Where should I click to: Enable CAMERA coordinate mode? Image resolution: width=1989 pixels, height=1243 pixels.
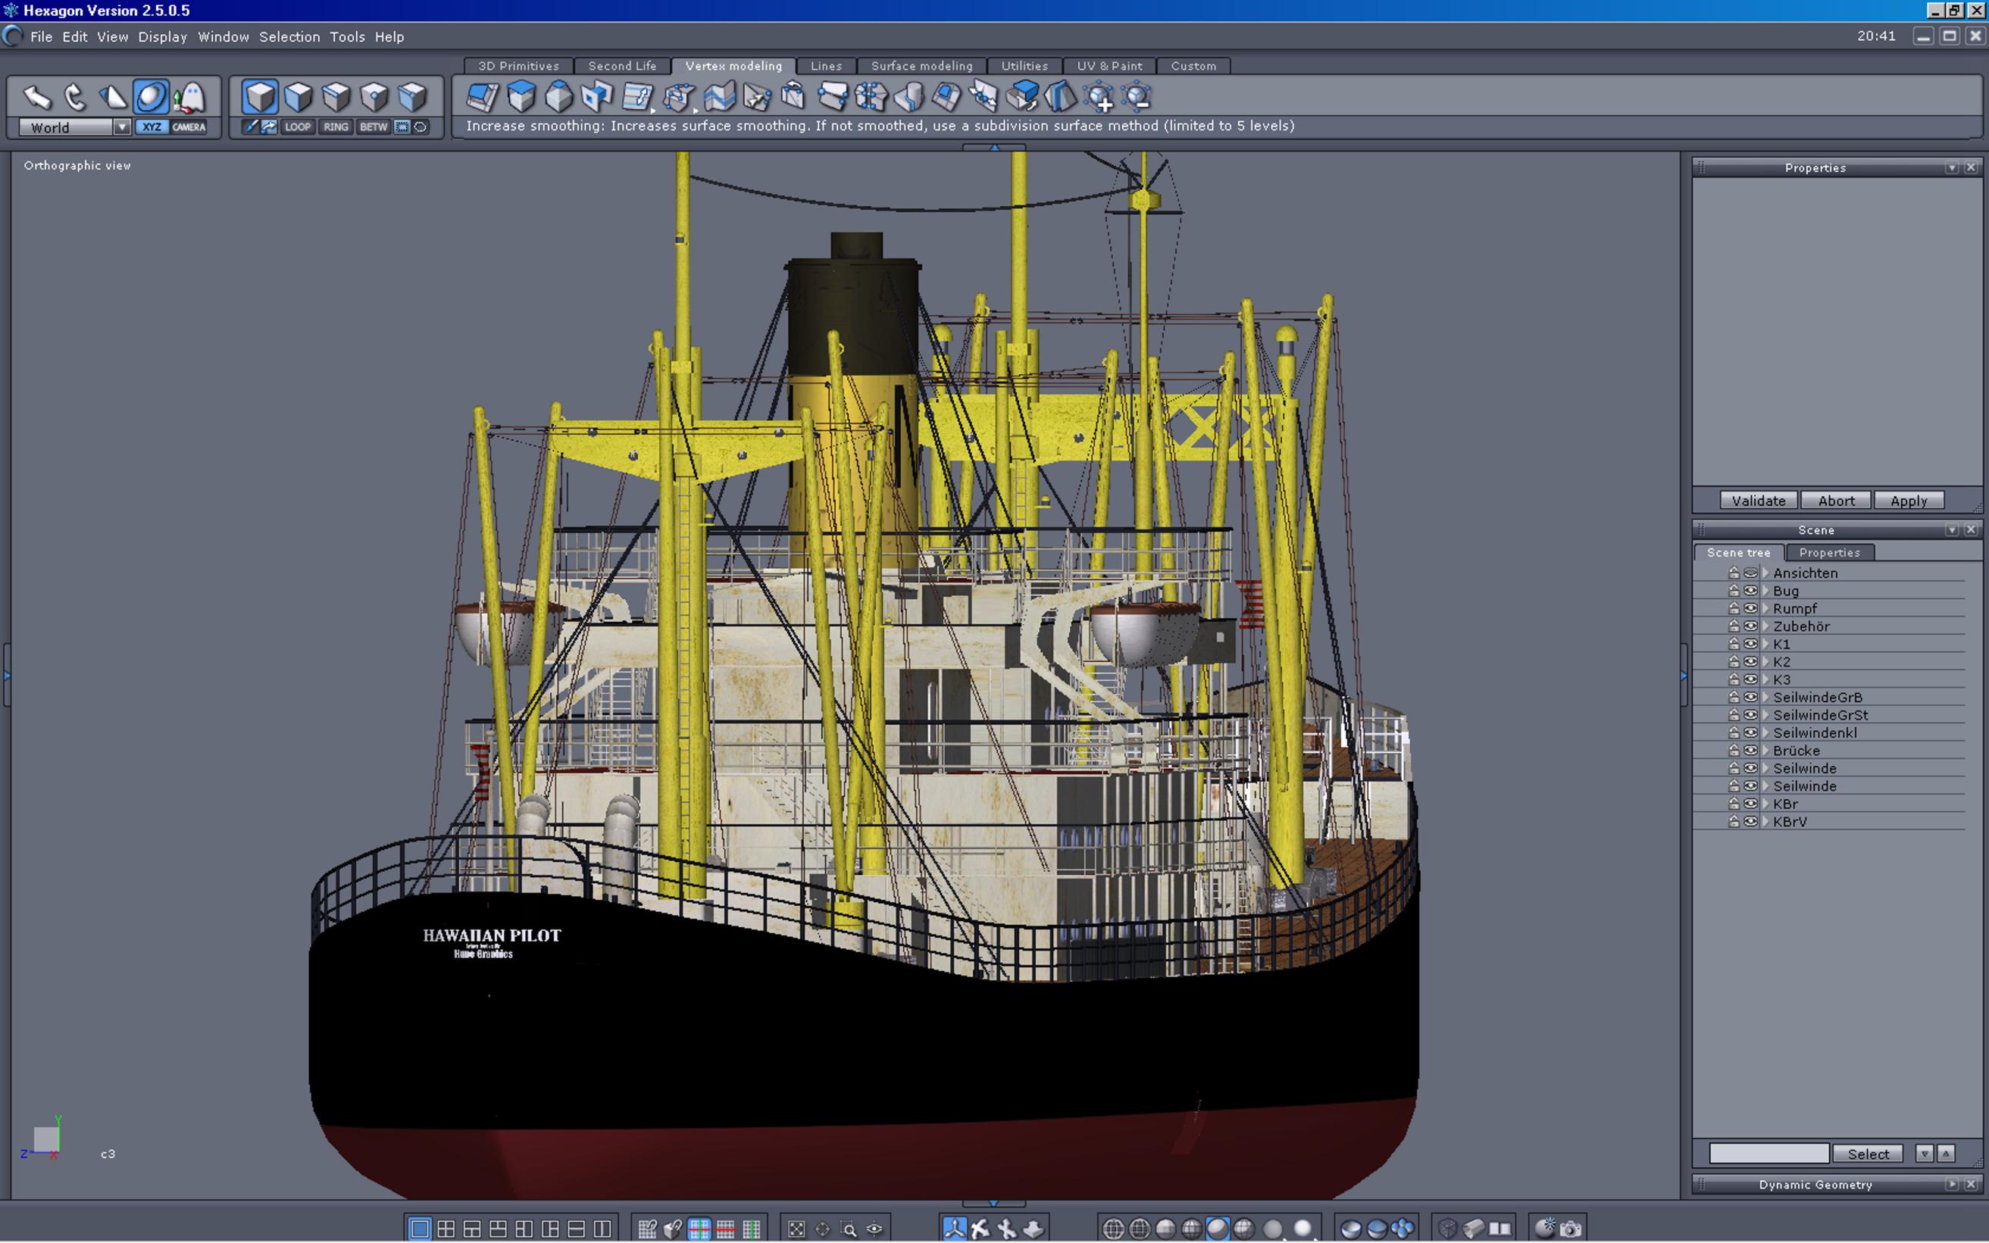pyautogui.click(x=189, y=126)
